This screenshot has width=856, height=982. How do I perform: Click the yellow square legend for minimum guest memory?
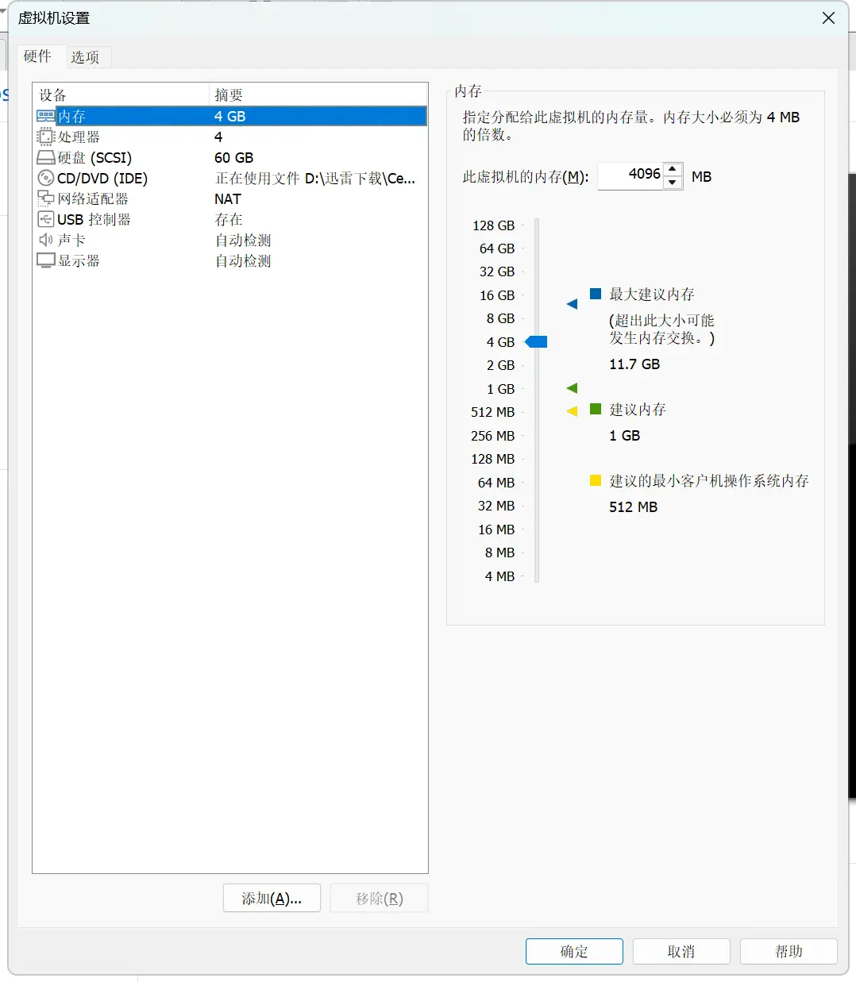[596, 480]
